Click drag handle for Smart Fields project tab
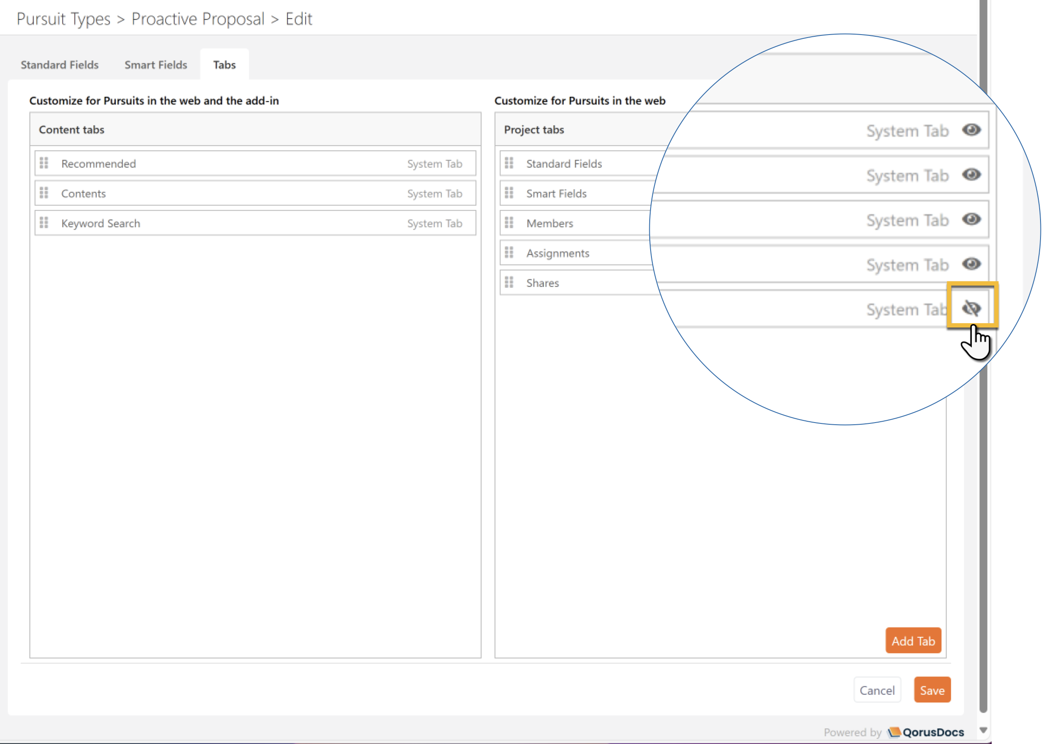Image resolution: width=1047 pixels, height=744 pixels. point(509,193)
